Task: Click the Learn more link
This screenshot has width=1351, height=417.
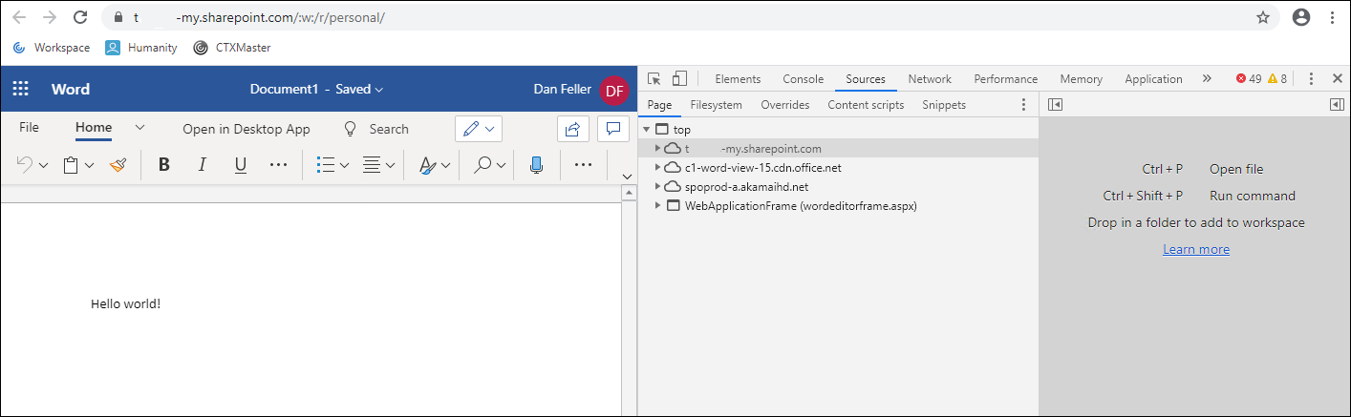Action: [x=1196, y=249]
